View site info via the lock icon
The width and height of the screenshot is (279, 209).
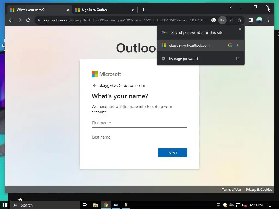39,20
